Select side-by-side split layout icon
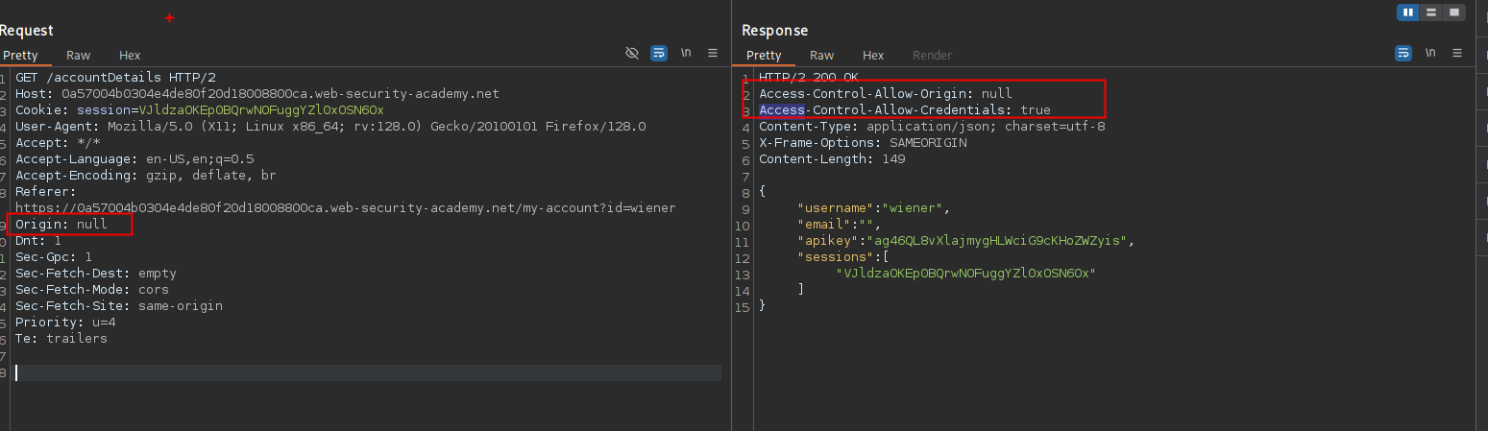This screenshot has height=431, width=1488. coord(1408,12)
